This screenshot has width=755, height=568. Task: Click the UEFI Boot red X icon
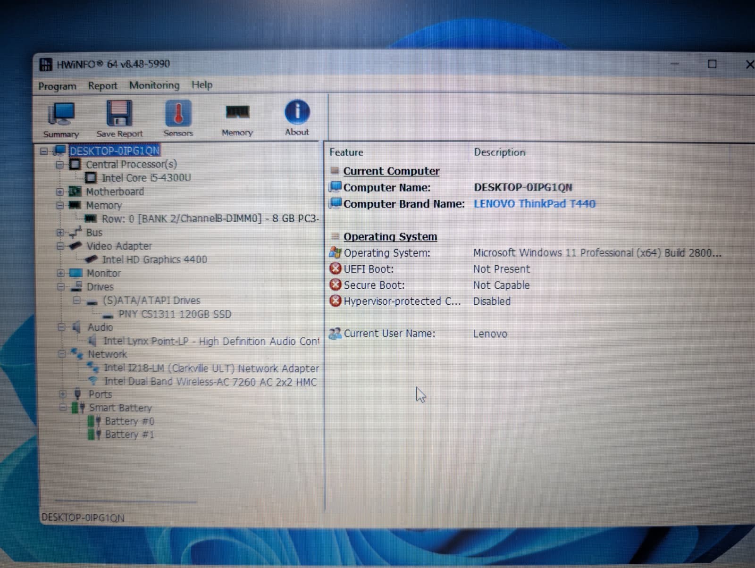(336, 269)
